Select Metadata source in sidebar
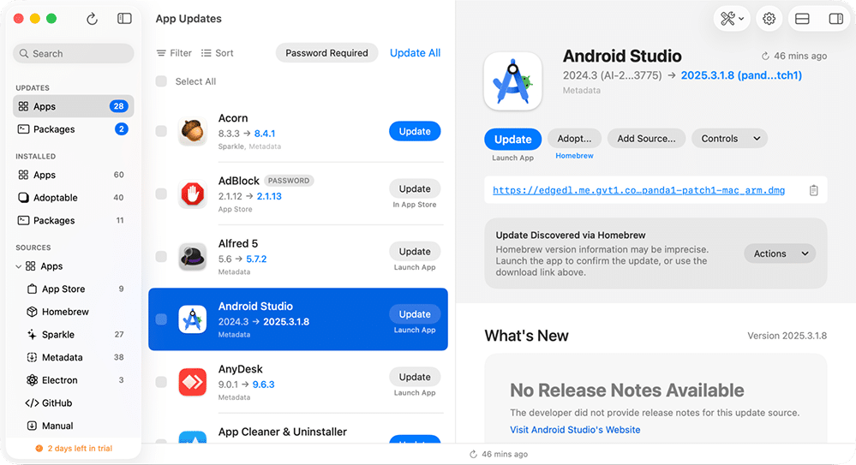This screenshot has width=856, height=465. tap(74, 357)
